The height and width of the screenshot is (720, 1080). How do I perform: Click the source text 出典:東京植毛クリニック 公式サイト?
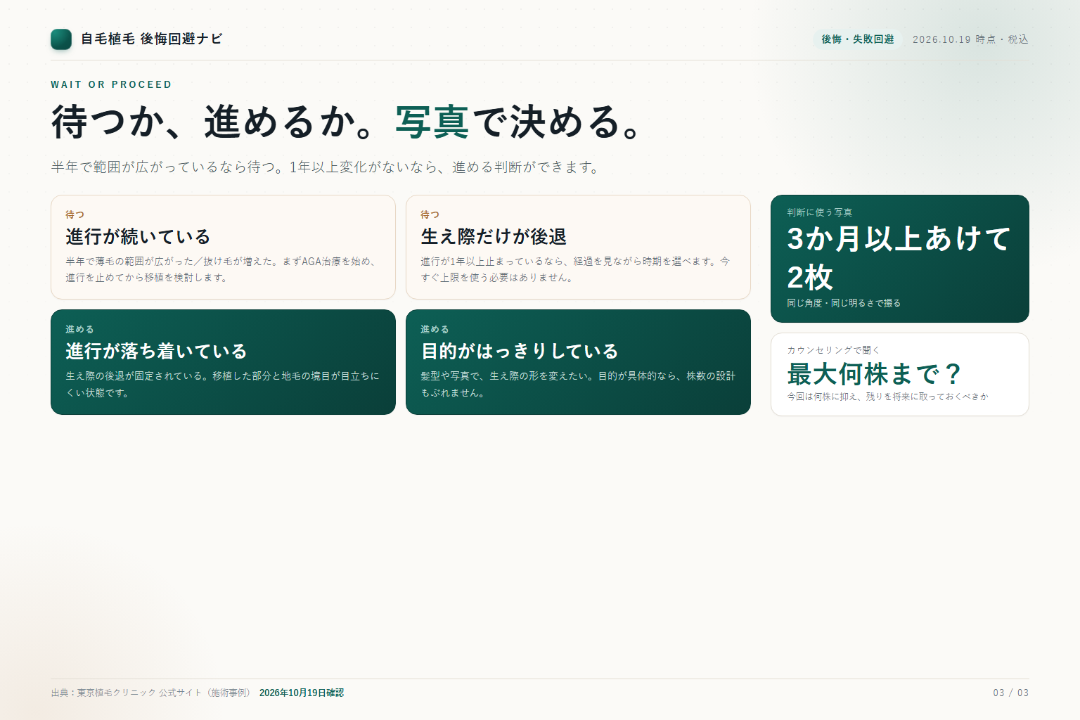(x=150, y=693)
